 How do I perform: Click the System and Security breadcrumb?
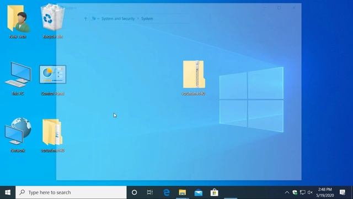point(118,18)
